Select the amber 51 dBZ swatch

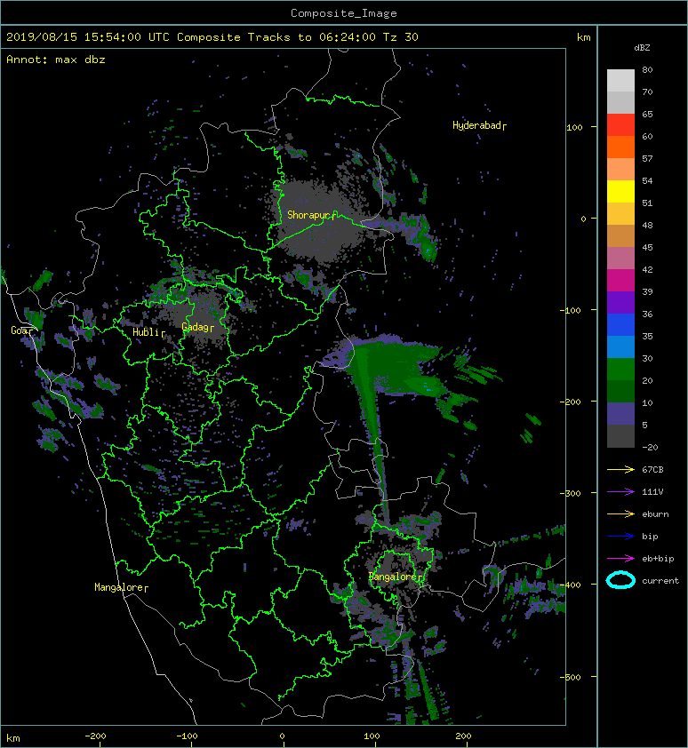(x=620, y=214)
